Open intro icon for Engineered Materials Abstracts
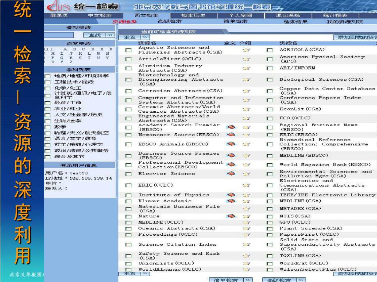377x282 pixels. (246, 118)
